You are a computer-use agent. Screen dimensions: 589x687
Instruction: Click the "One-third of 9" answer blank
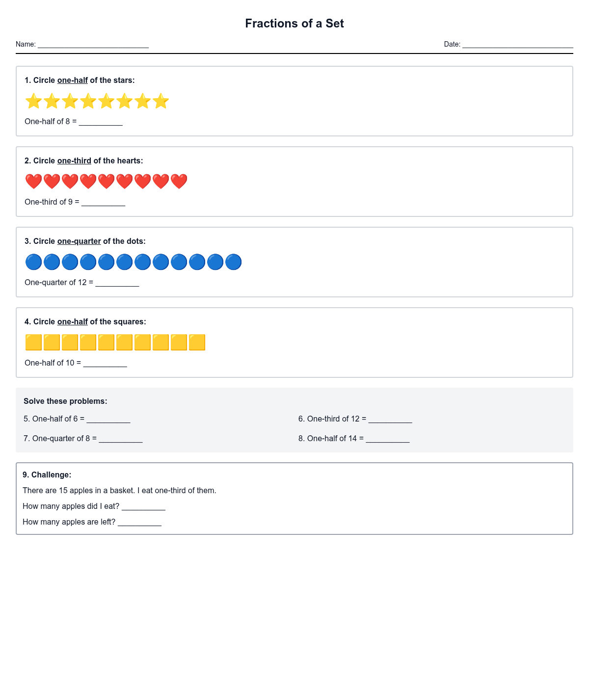click(104, 202)
